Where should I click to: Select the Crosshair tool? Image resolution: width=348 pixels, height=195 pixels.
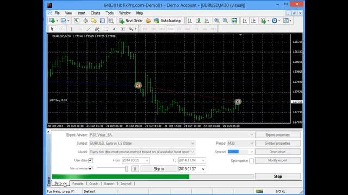tap(61, 29)
